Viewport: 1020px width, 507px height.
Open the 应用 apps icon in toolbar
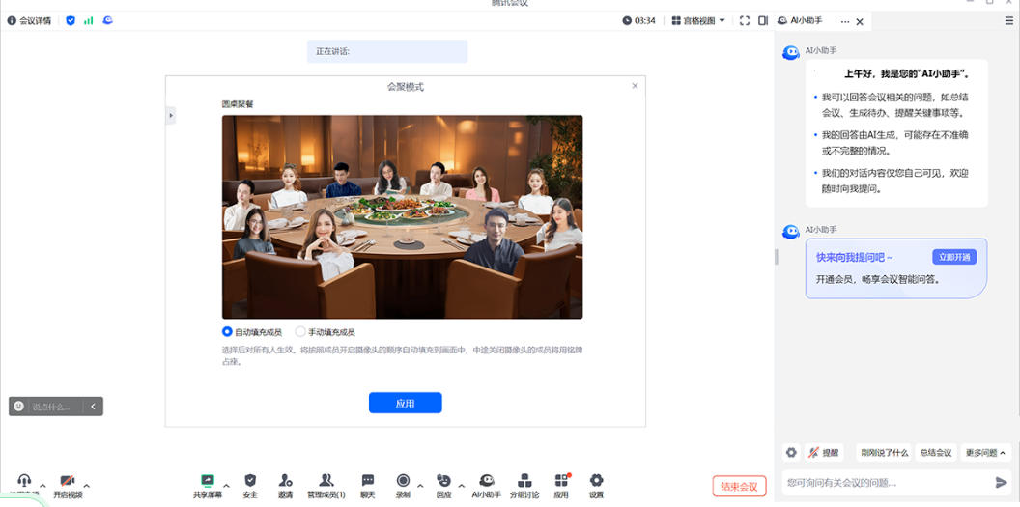point(561,486)
